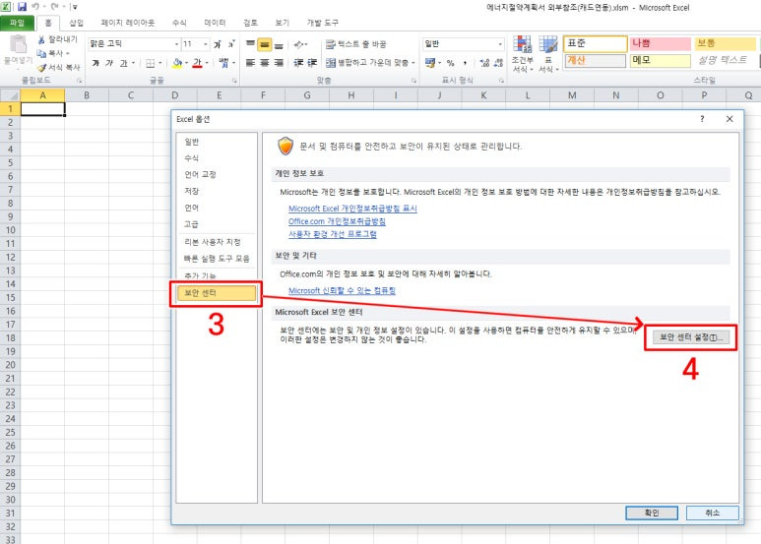Open the 파일 (File) tab
This screenshot has width=761, height=544.
(17, 23)
